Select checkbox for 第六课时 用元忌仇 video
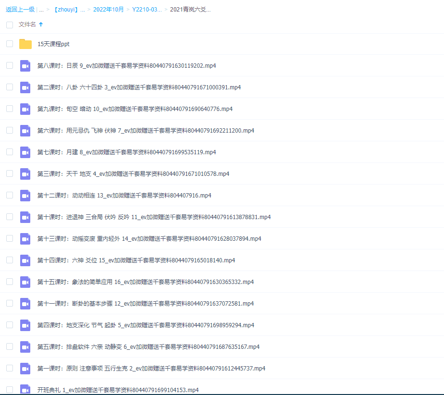 (x=10, y=130)
